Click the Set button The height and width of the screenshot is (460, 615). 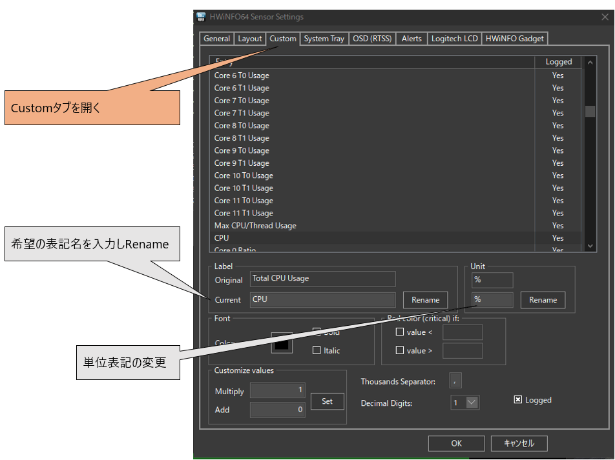[x=327, y=401]
